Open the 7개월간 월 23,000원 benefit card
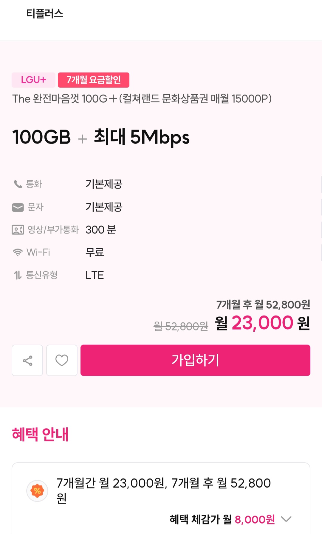The width and height of the screenshot is (322, 534). (163, 490)
